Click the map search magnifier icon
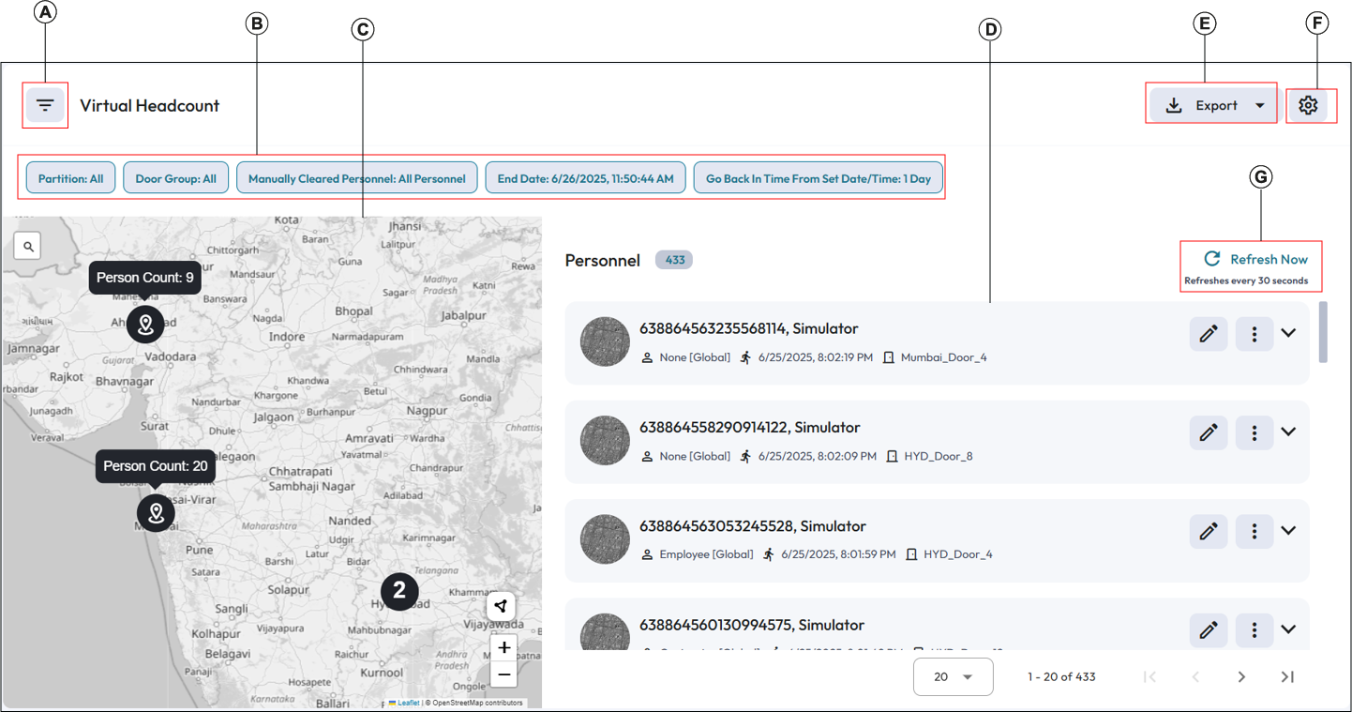Viewport: 1352px width, 712px height. coord(29,246)
